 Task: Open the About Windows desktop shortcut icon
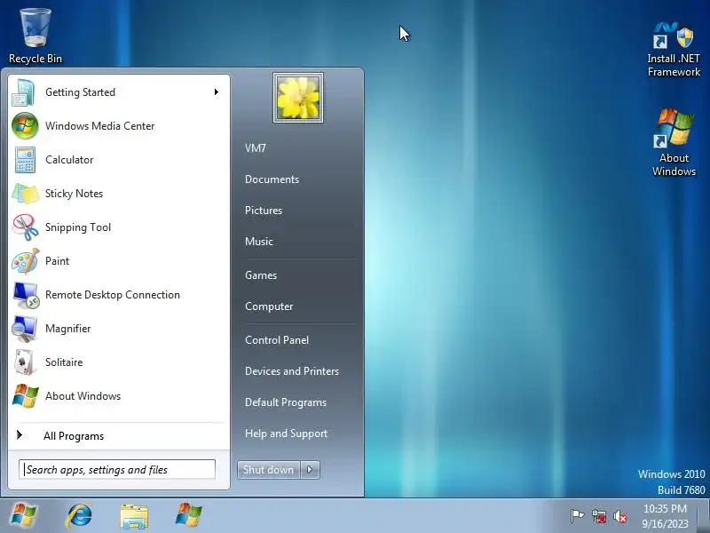674,129
